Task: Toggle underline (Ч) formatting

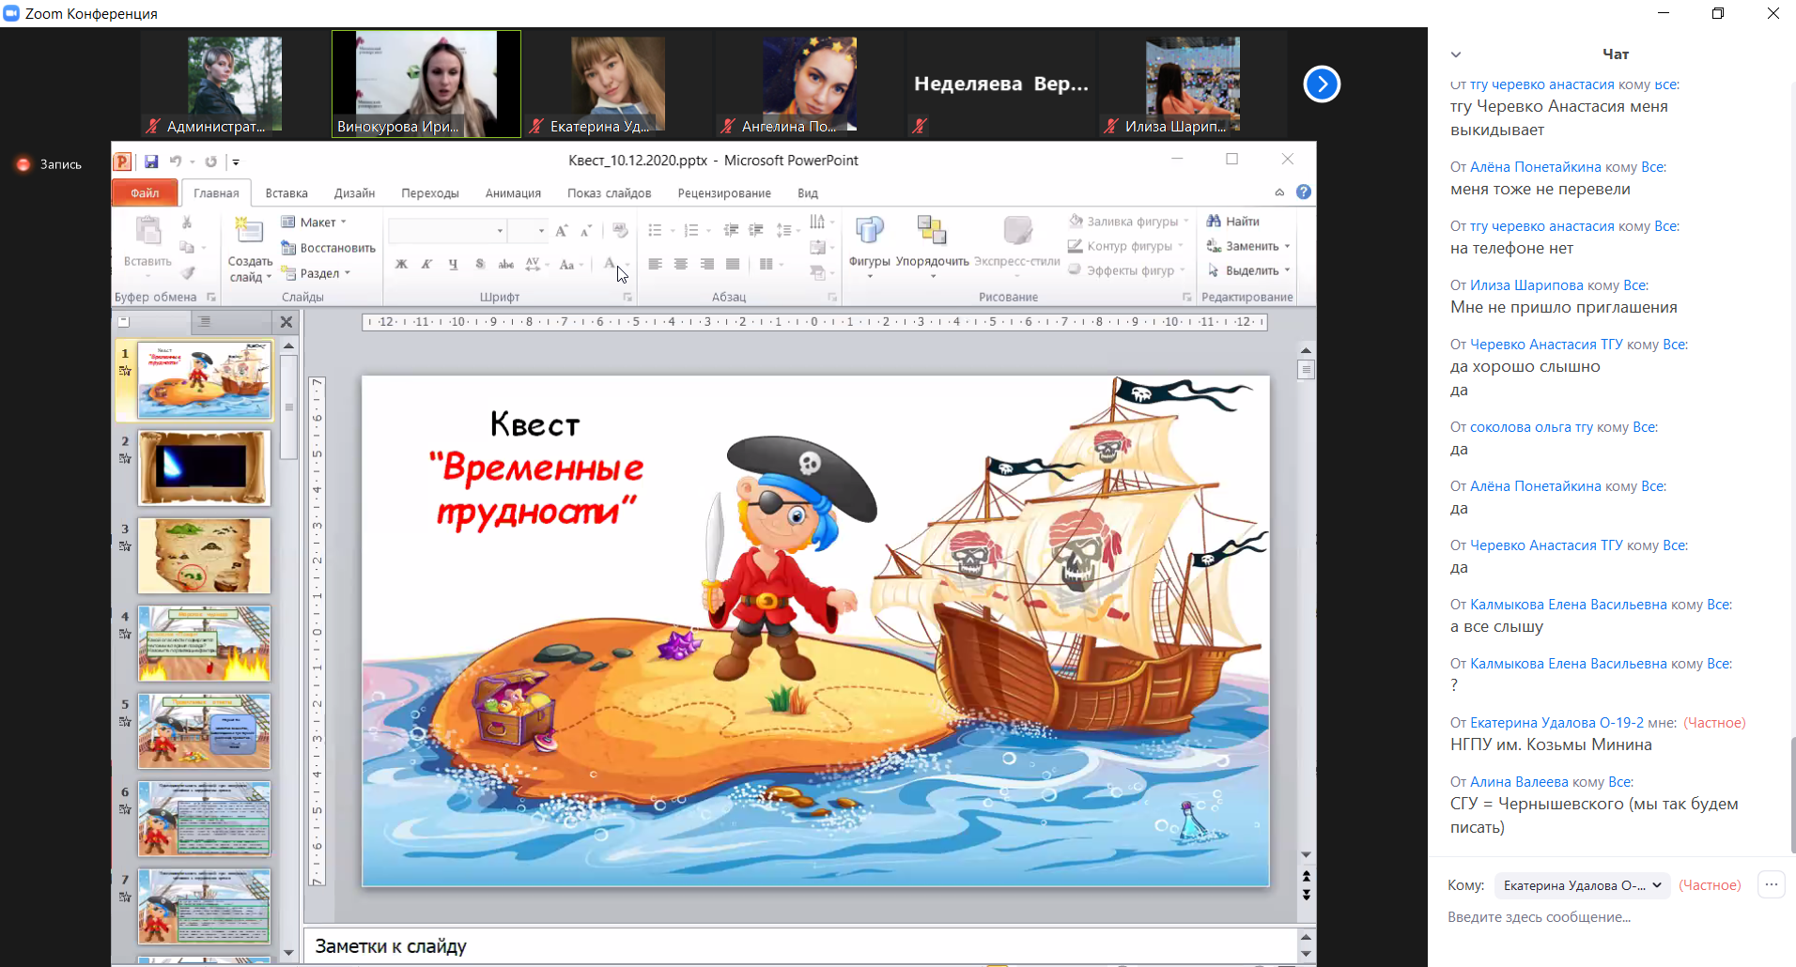Action: coord(453,265)
